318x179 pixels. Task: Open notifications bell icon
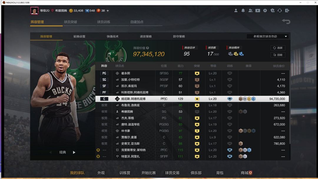[x=243, y=11]
